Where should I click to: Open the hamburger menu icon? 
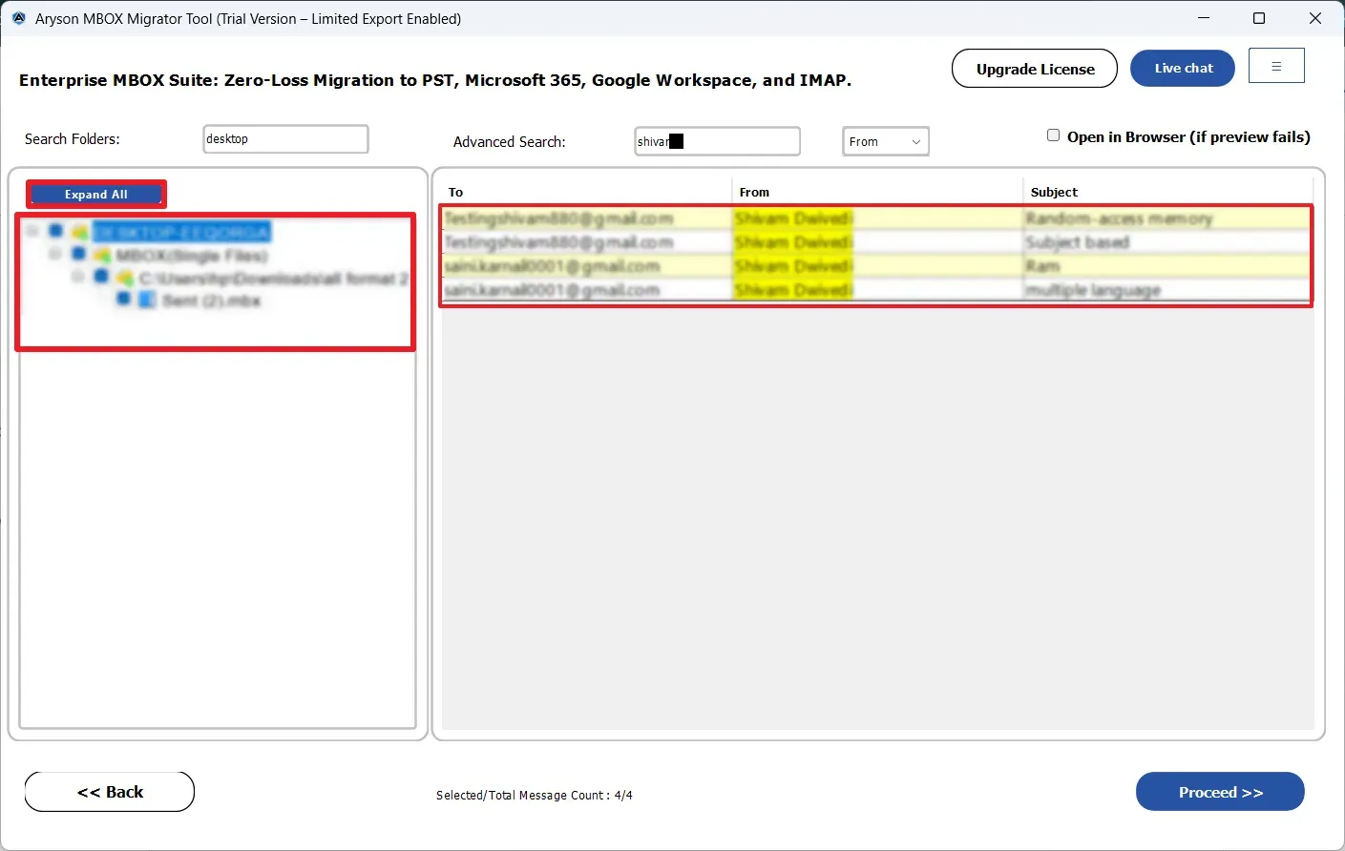pyautogui.click(x=1276, y=66)
